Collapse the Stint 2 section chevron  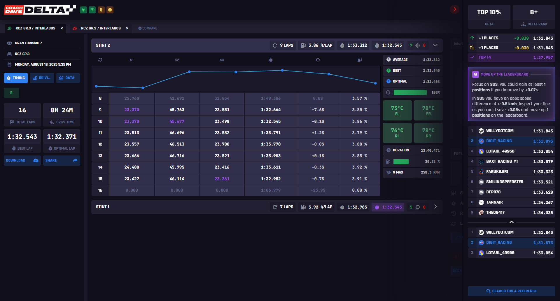point(435,45)
